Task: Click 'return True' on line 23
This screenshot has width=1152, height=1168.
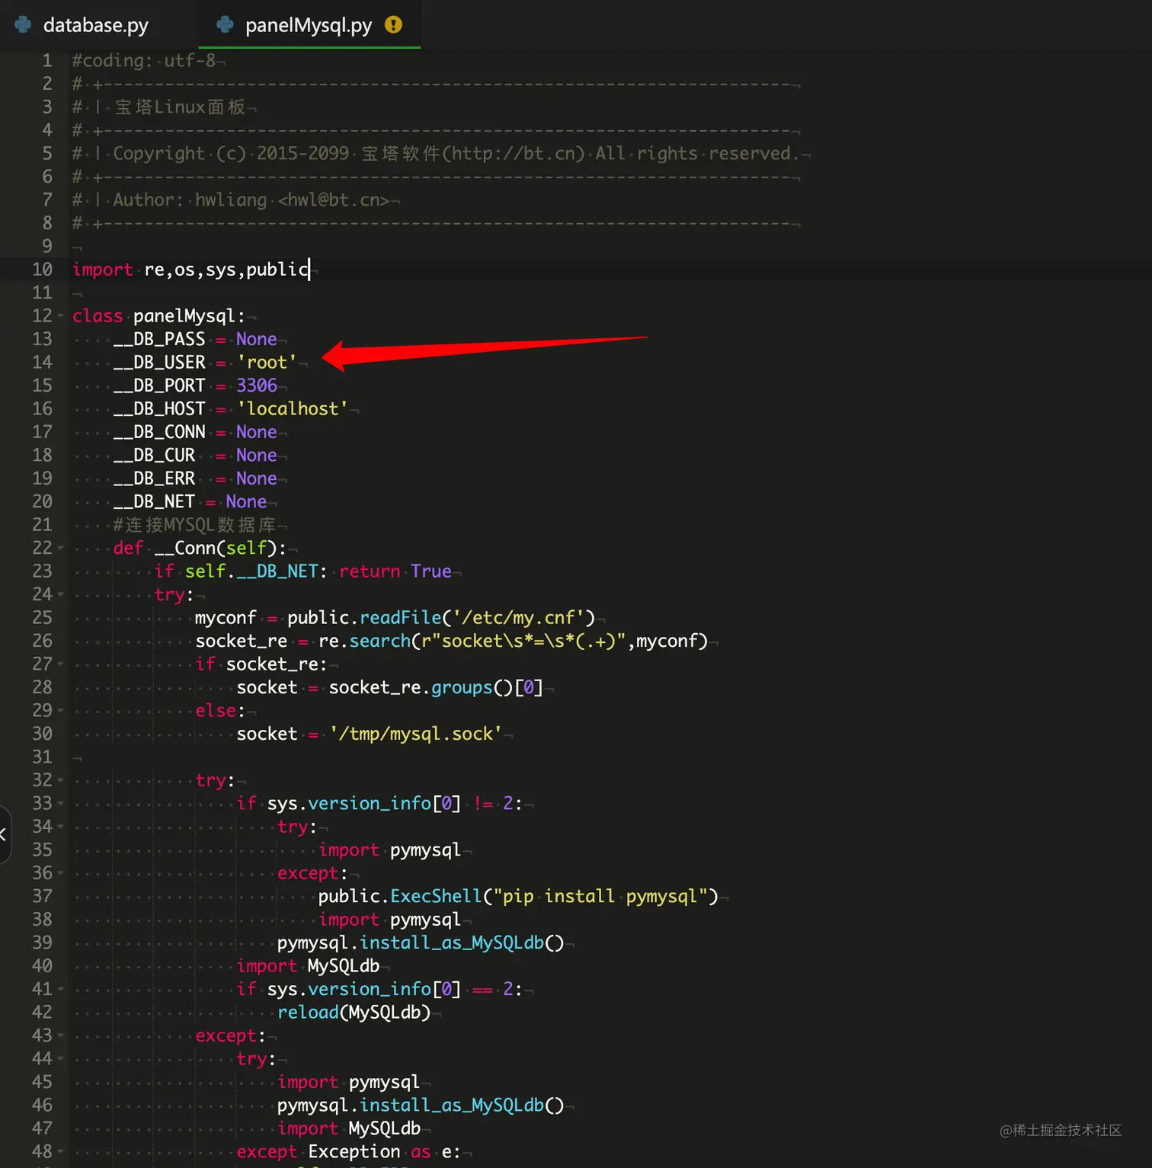Action: click(x=395, y=571)
